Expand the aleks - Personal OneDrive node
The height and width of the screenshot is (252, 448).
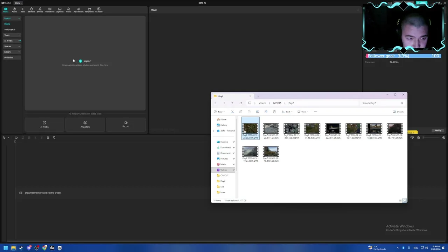(x=214, y=131)
